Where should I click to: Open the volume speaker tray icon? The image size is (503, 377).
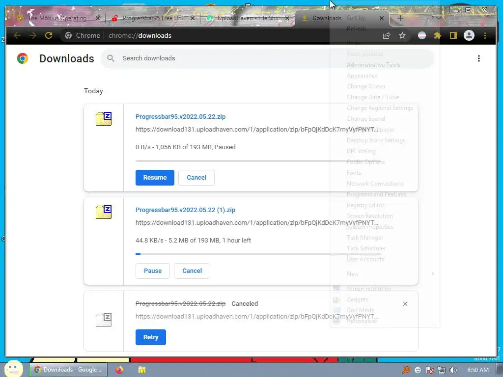click(453, 370)
